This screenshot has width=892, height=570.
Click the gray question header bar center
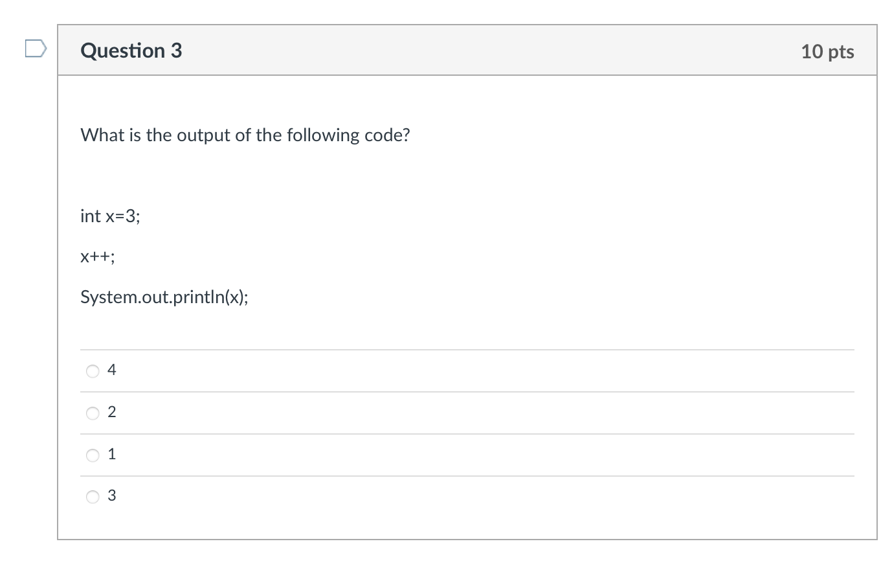(x=467, y=51)
